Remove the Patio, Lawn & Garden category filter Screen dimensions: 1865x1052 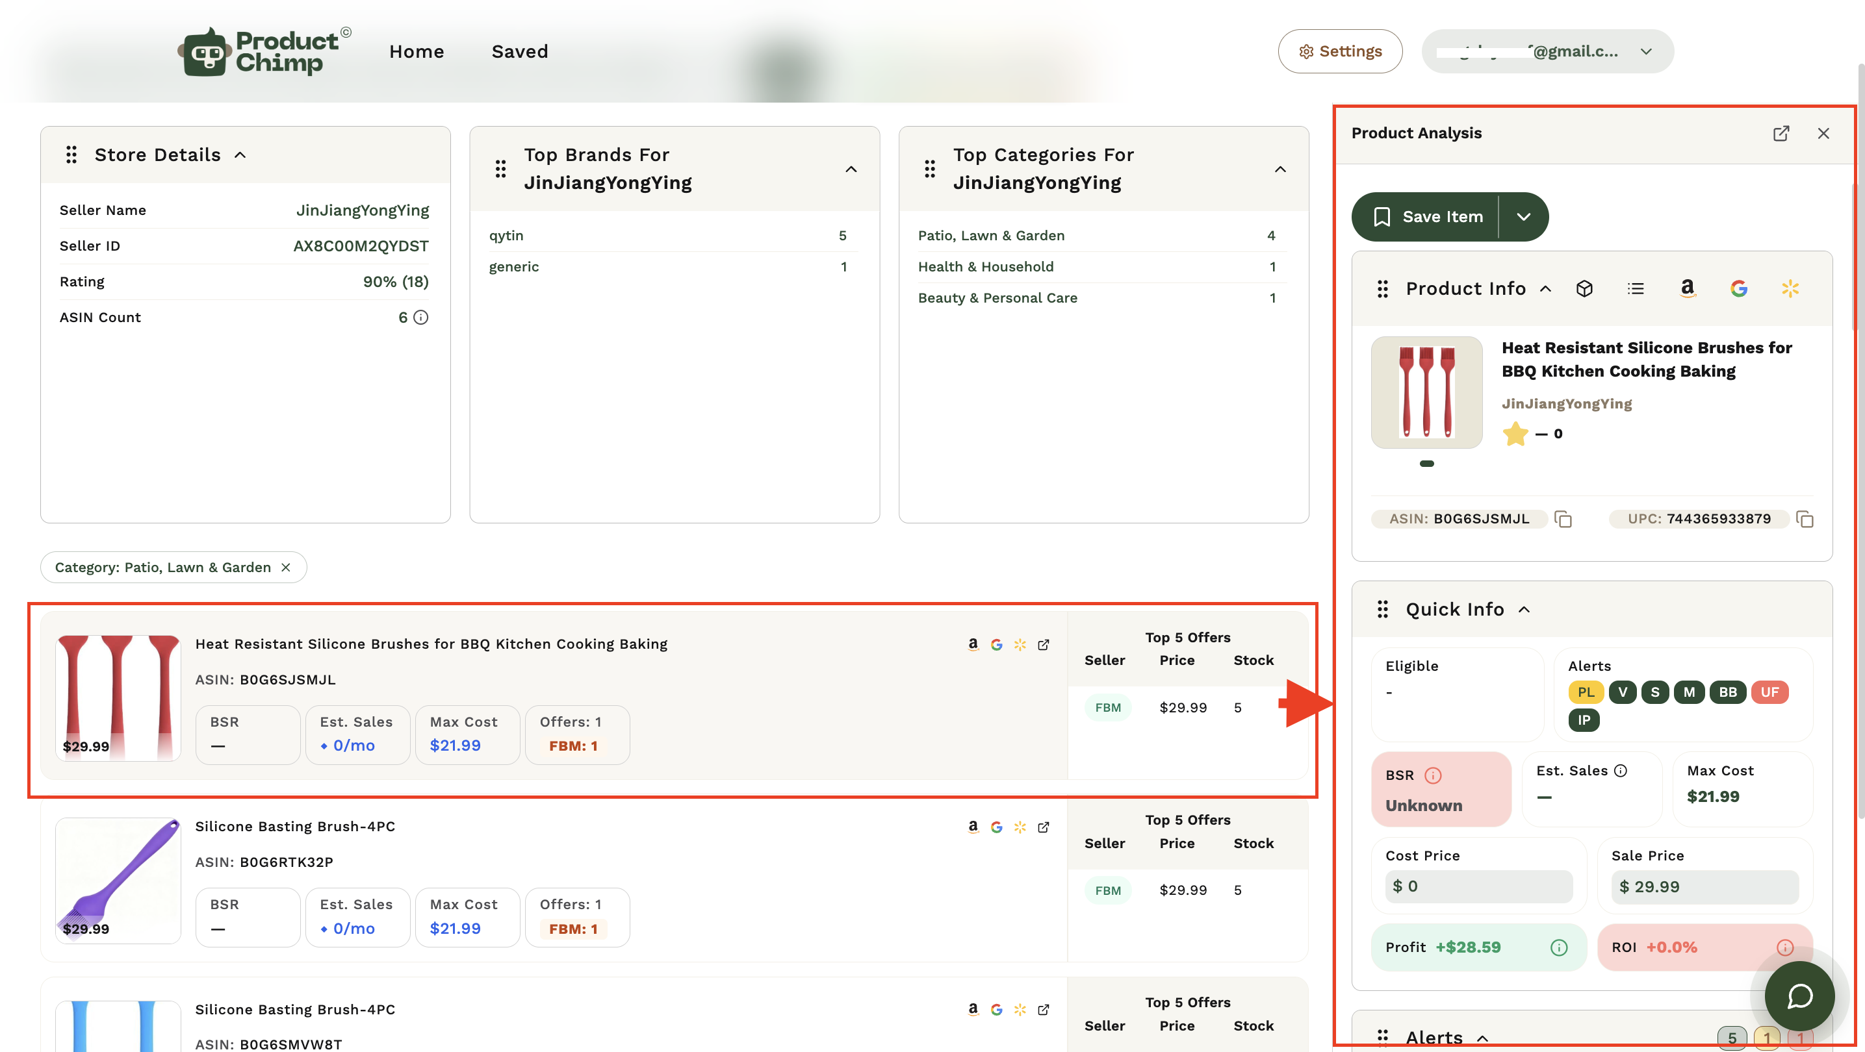[286, 568]
